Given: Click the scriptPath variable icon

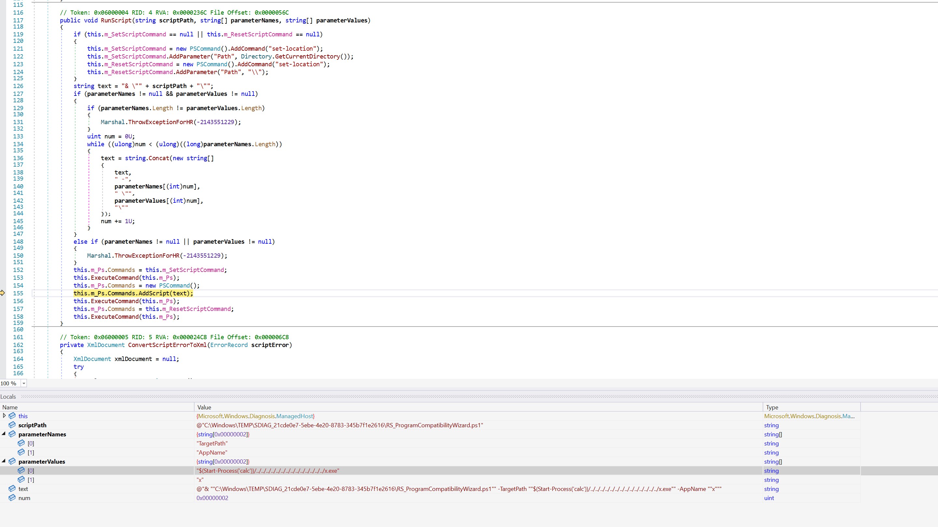Looking at the screenshot, I should [12, 425].
